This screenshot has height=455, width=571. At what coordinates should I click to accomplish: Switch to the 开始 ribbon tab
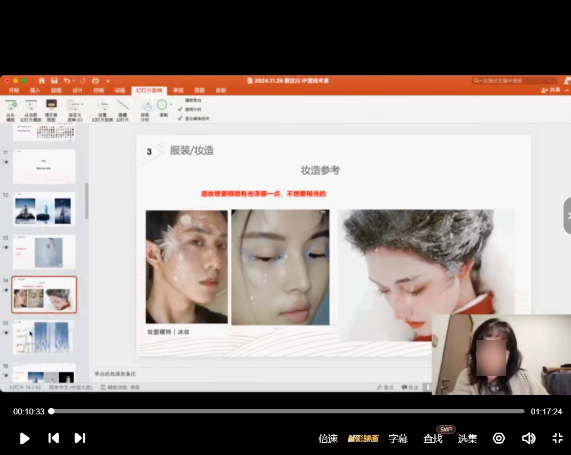click(x=14, y=90)
